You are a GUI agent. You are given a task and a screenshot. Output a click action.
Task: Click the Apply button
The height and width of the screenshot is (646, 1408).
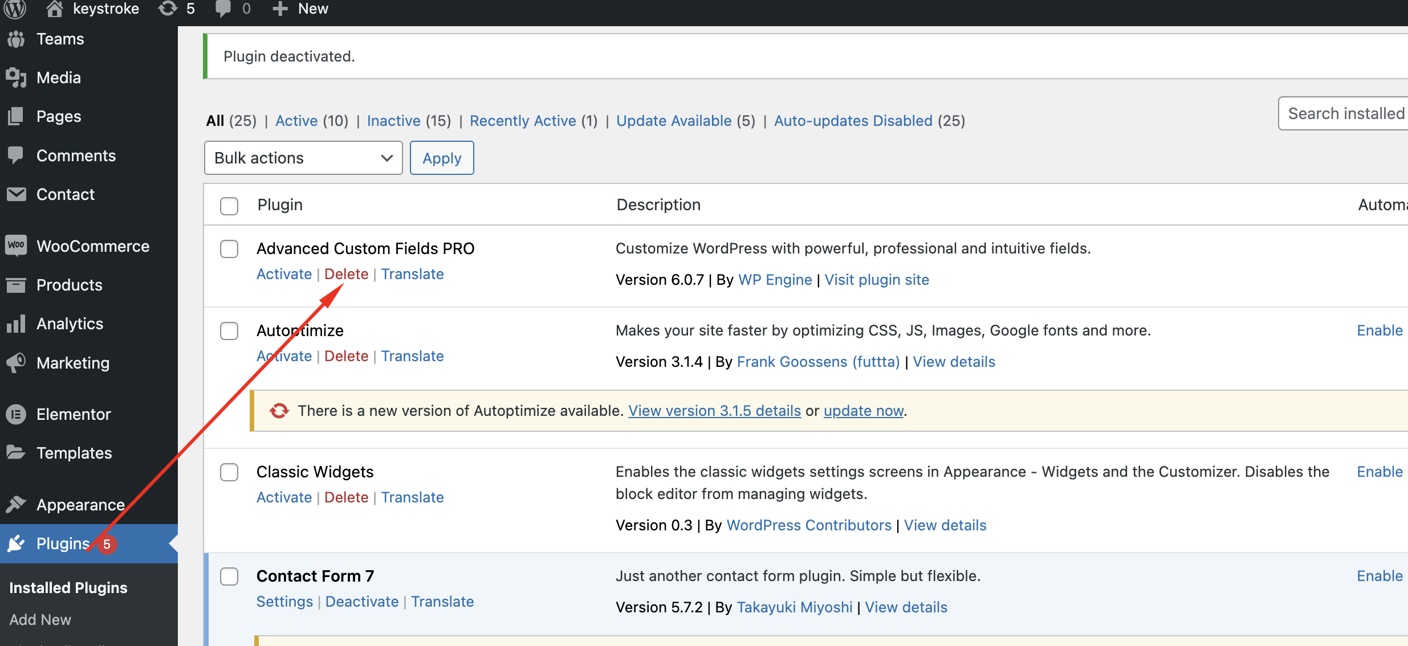point(442,158)
